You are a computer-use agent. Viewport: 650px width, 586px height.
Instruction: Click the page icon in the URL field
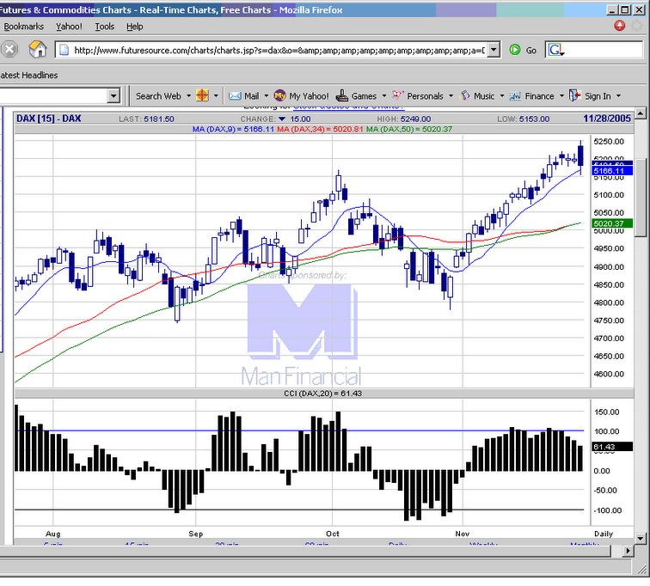click(x=64, y=51)
